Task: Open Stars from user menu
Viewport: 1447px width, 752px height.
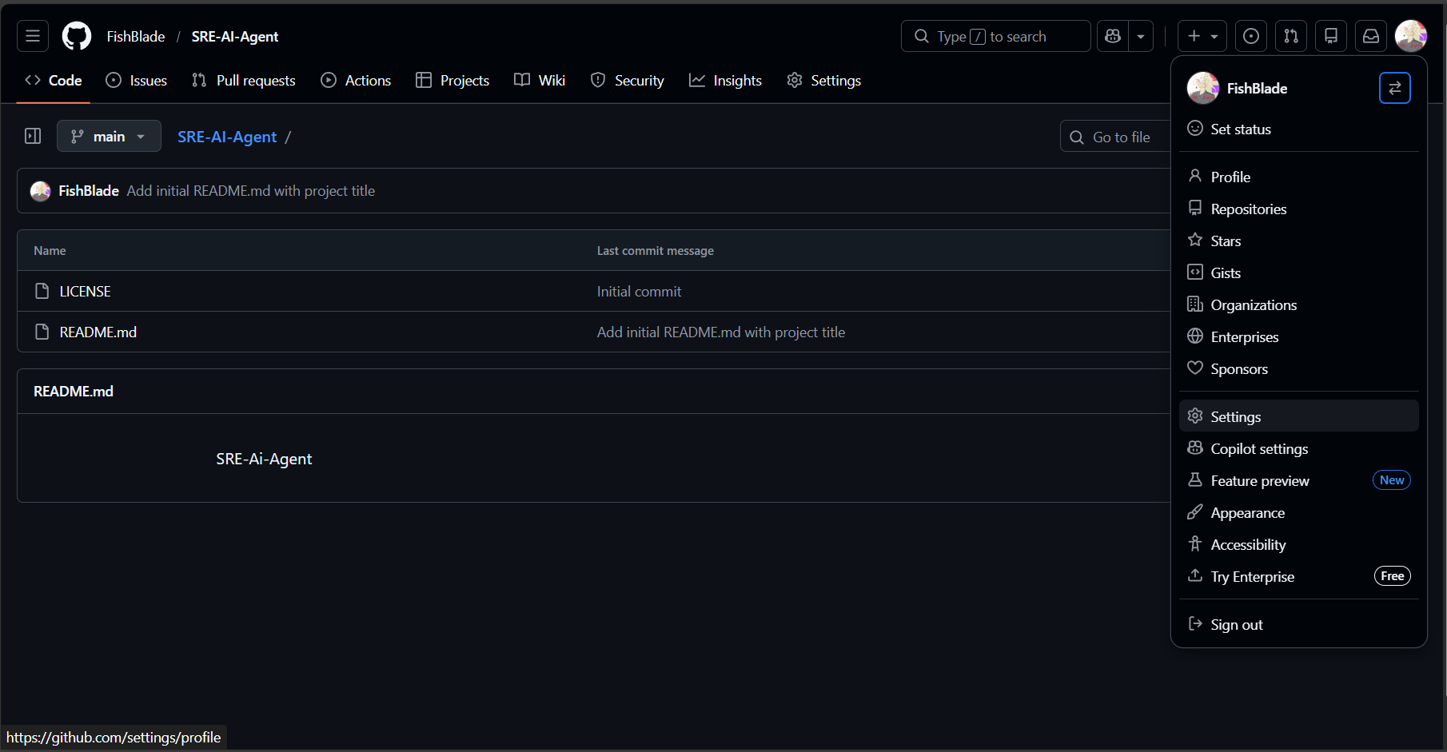Action: coord(1298,241)
